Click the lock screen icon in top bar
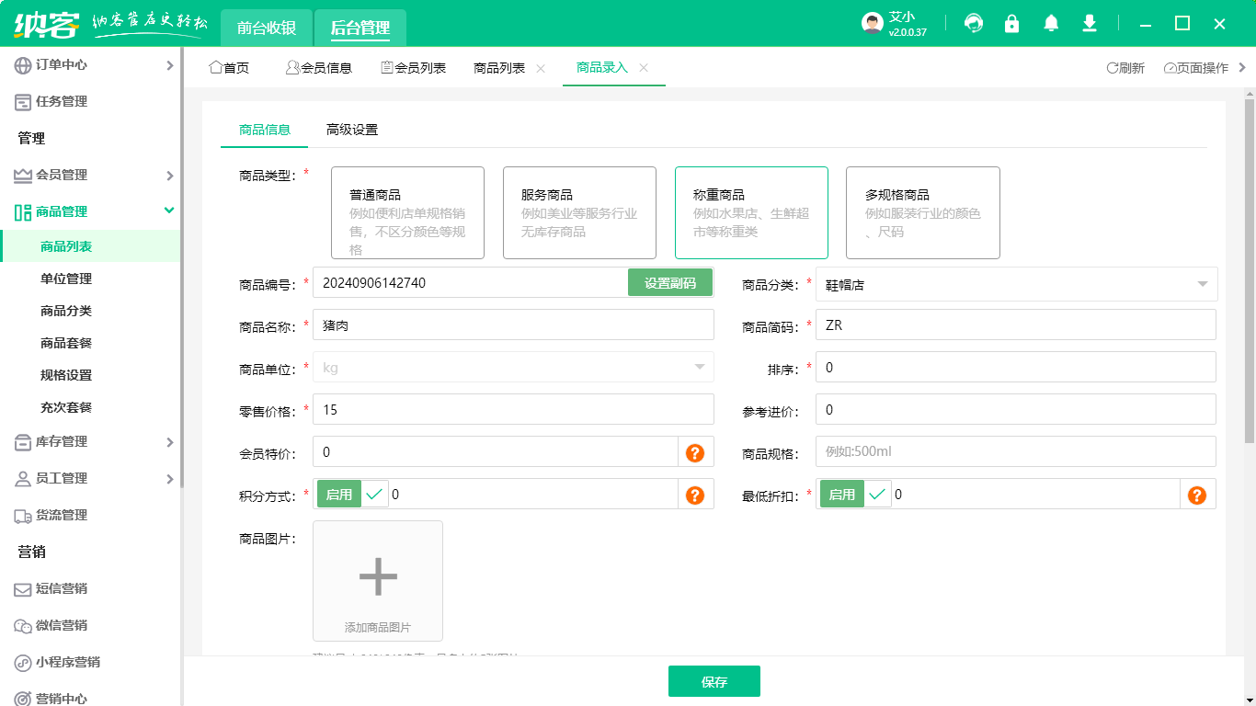 tap(1011, 23)
